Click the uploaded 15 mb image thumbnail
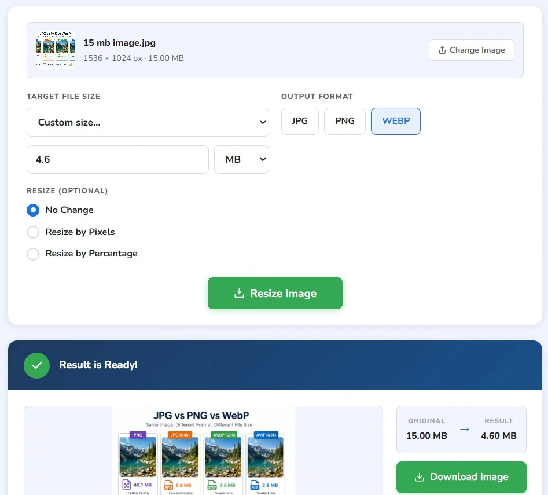 56,50
